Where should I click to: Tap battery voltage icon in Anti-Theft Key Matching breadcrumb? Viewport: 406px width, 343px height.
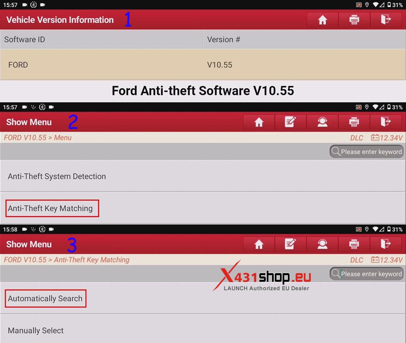375,260
